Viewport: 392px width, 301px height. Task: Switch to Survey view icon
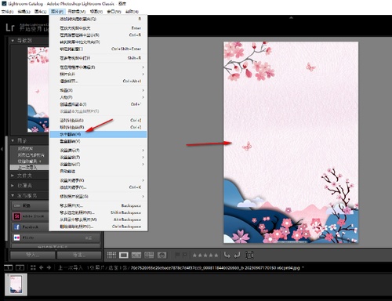point(149,255)
